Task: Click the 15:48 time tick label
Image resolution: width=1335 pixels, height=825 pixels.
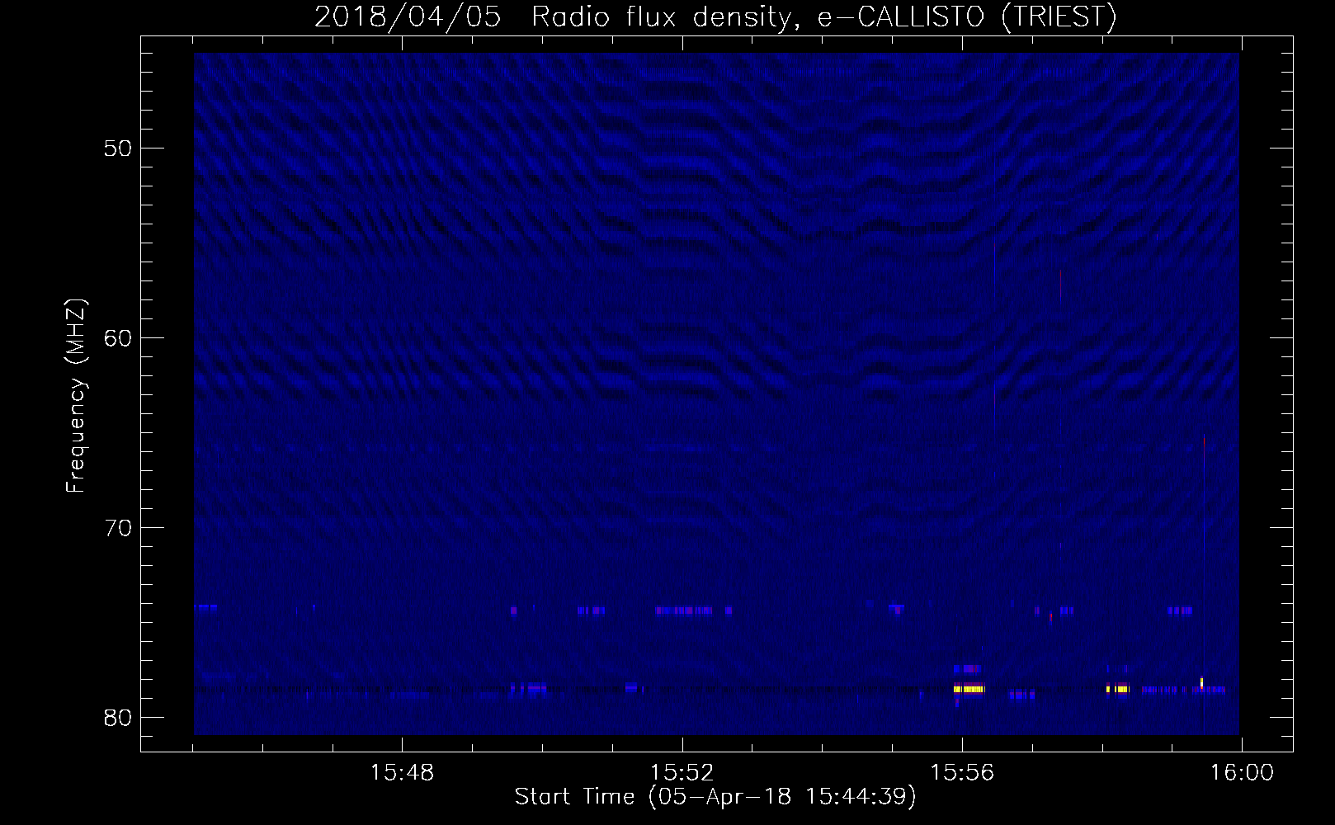Action: (x=402, y=773)
